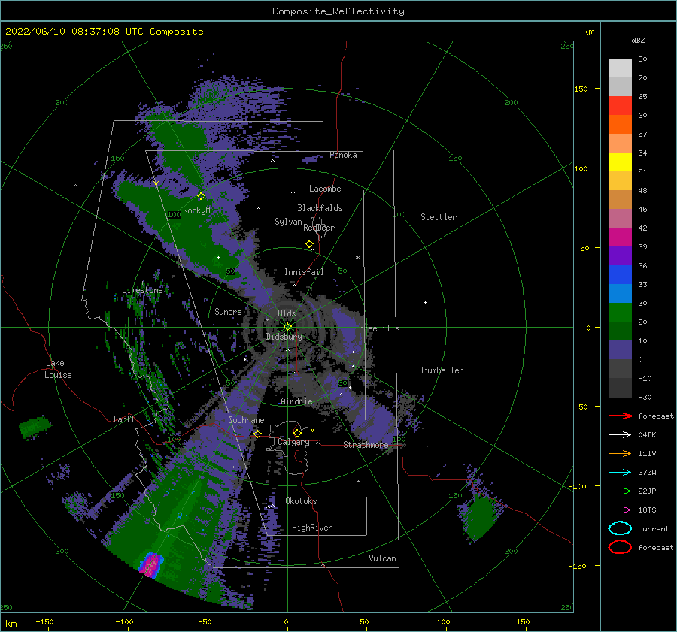Image resolution: width=677 pixels, height=632 pixels.
Task: Click the yellow radar-site diamond at map center
Action: (287, 327)
